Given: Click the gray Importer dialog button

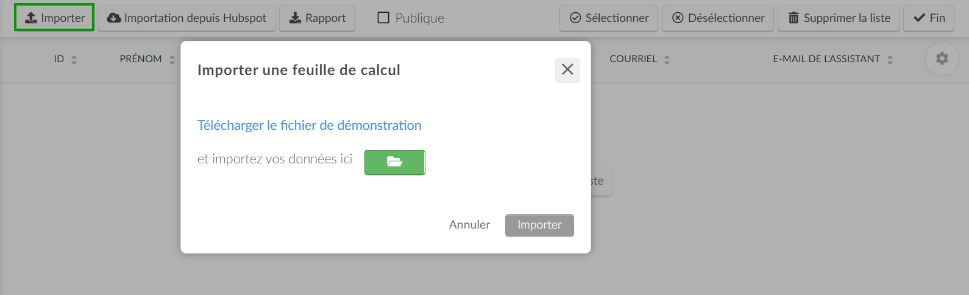Looking at the screenshot, I should 539,225.
